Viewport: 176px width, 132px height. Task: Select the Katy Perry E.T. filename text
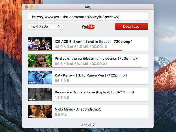coord(91,75)
